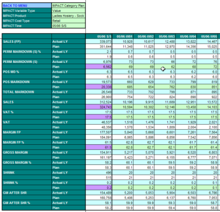Image resolution: width=220 pixels, height=212 pixels.
Task: Select purple POS Markdown plan cell 20,338
Action: [x=99, y=87]
